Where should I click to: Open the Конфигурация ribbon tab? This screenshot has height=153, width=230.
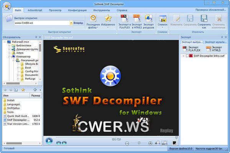(x=77, y=10)
